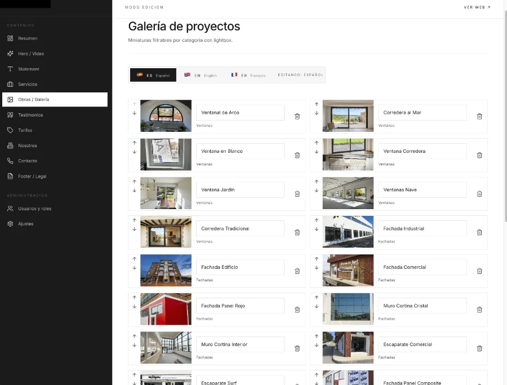The image size is (507, 385).
Task: Open the Testimonios section
Action: [55, 115]
